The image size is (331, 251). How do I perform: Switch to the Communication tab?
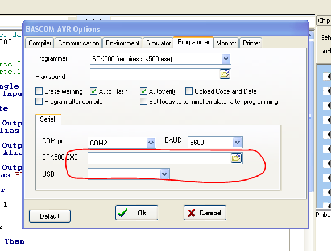[x=78, y=43]
